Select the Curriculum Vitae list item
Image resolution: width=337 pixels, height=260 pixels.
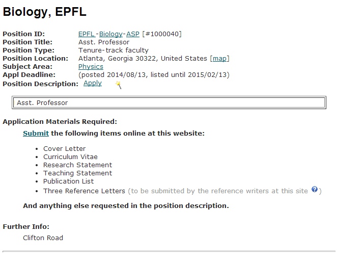click(x=70, y=157)
